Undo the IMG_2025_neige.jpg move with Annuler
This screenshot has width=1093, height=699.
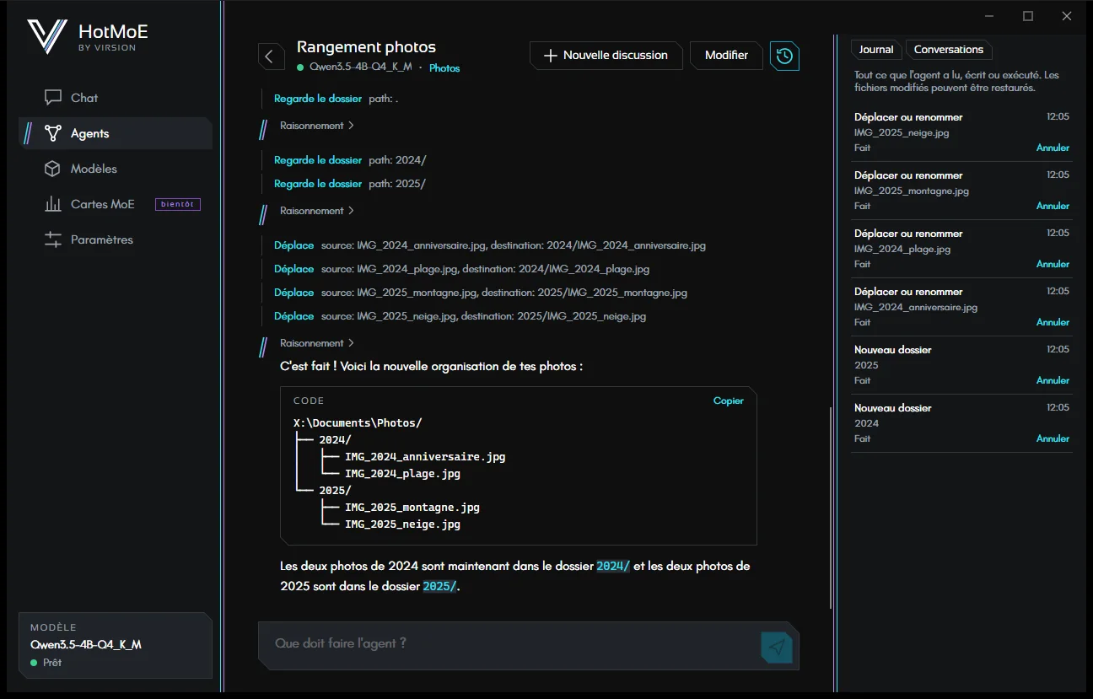[x=1053, y=148]
